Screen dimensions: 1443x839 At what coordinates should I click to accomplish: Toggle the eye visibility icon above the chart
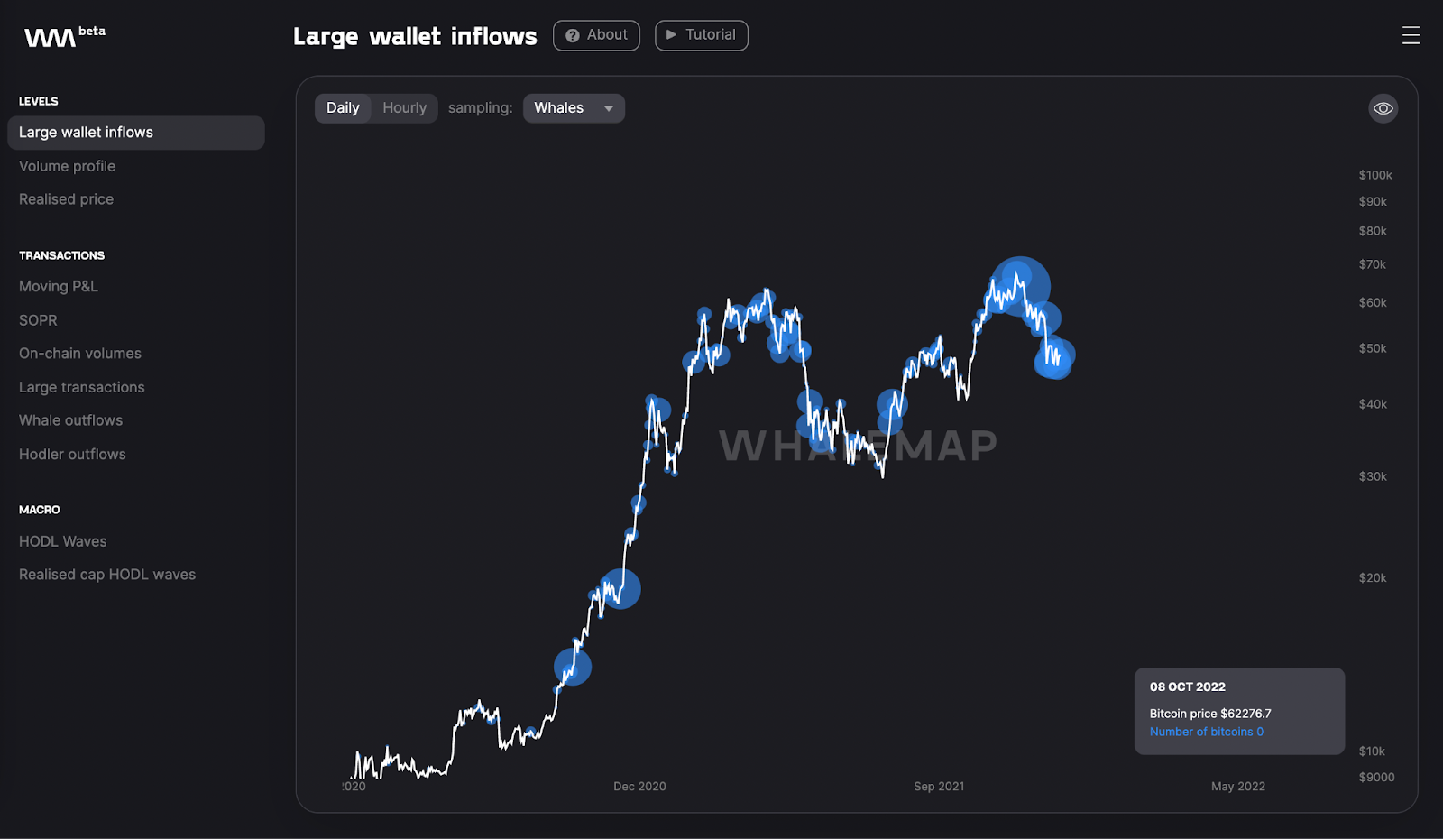point(1383,108)
